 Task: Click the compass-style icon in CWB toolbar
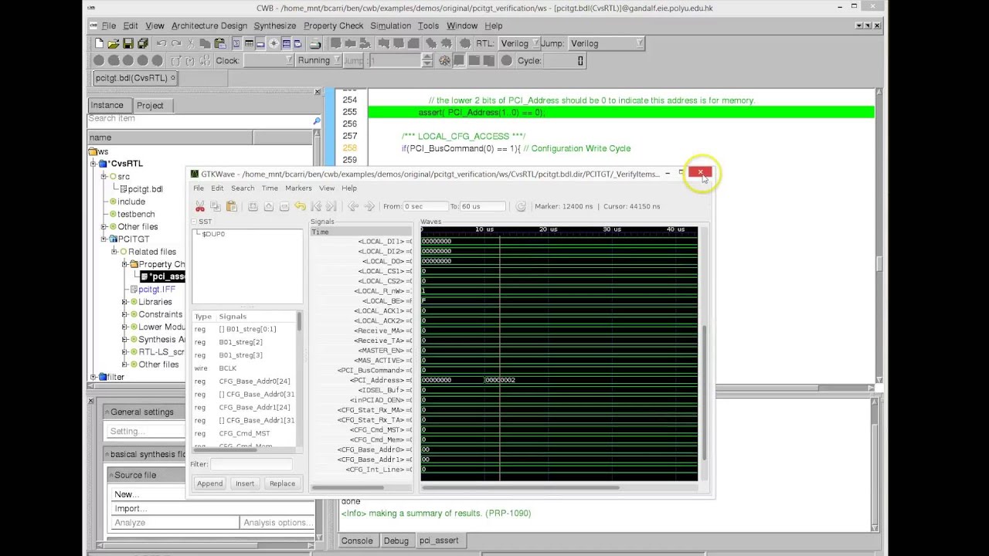[x=274, y=43]
